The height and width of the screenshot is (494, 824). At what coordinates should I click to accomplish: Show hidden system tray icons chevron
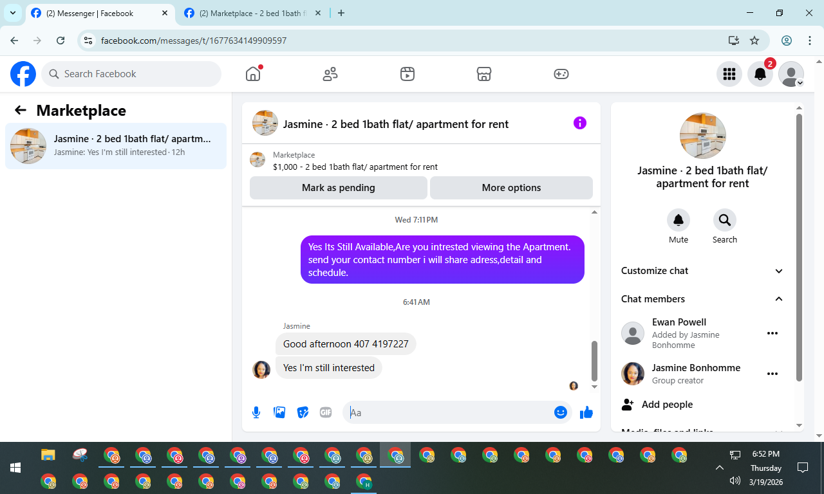[720, 468]
